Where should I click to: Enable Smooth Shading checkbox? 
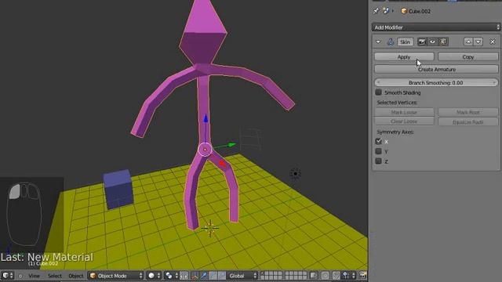[x=378, y=92]
